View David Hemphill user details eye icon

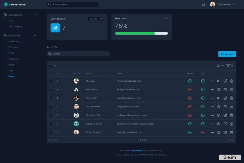pos(219,124)
